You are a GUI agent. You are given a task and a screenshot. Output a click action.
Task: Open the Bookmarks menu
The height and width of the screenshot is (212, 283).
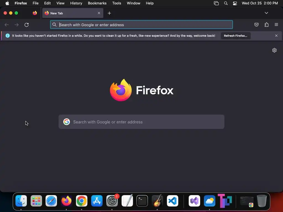pyautogui.click(x=97, y=3)
